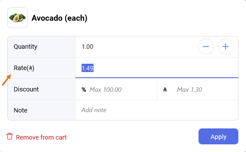Increase quantity with the plus button
The width and height of the screenshot is (246, 152).
(x=226, y=47)
